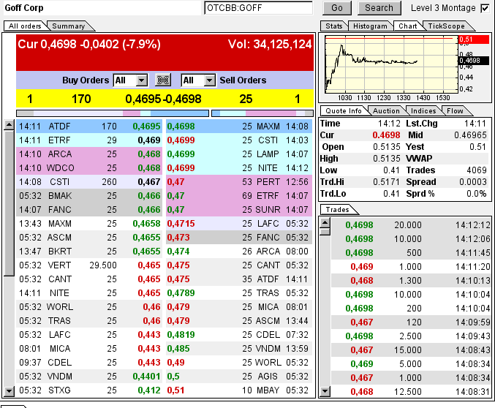Click the Cur value 0.4698 in Quote Info
The image size is (495, 408).
pos(386,135)
